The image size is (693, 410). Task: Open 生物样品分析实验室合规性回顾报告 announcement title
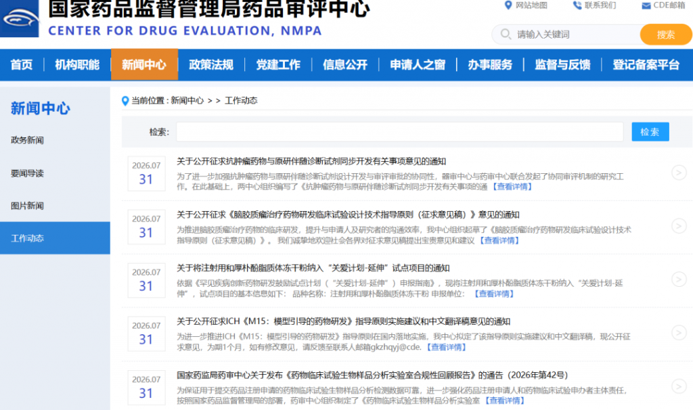pyautogui.click(x=372, y=375)
